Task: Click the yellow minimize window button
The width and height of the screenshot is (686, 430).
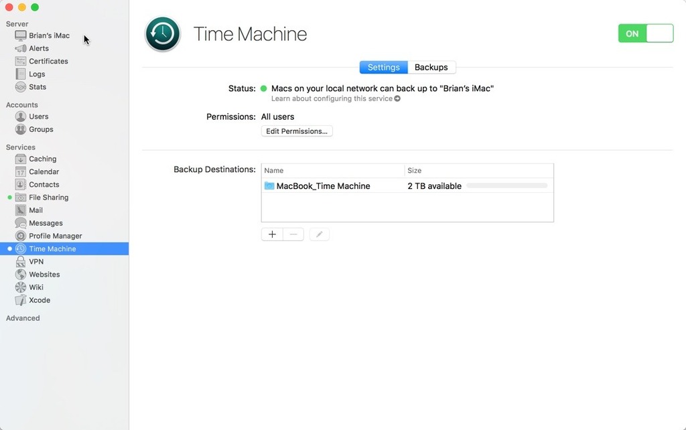Action: tap(22, 7)
